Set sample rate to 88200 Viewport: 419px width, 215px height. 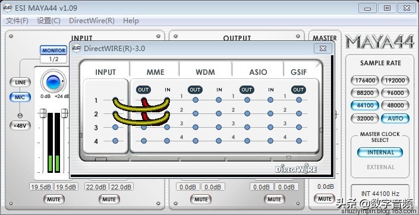point(365,93)
